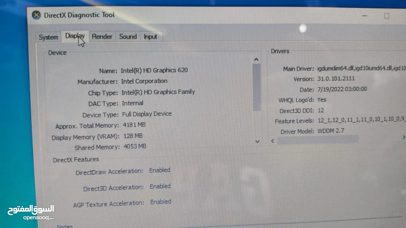Click the Drivers horizontal scrollbar thumb
The width and height of the screenshot is (406, 228).
pos(318,139)
